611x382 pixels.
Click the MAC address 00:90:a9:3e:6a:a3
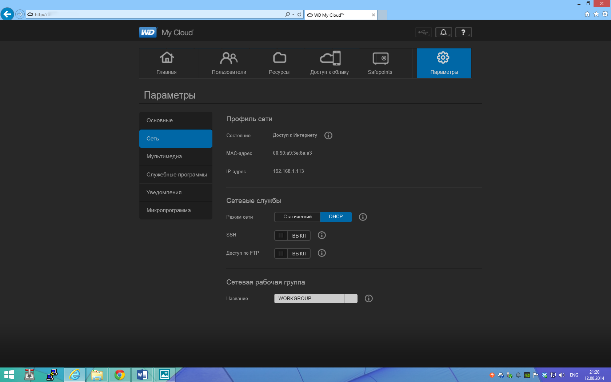pos(292,153)
